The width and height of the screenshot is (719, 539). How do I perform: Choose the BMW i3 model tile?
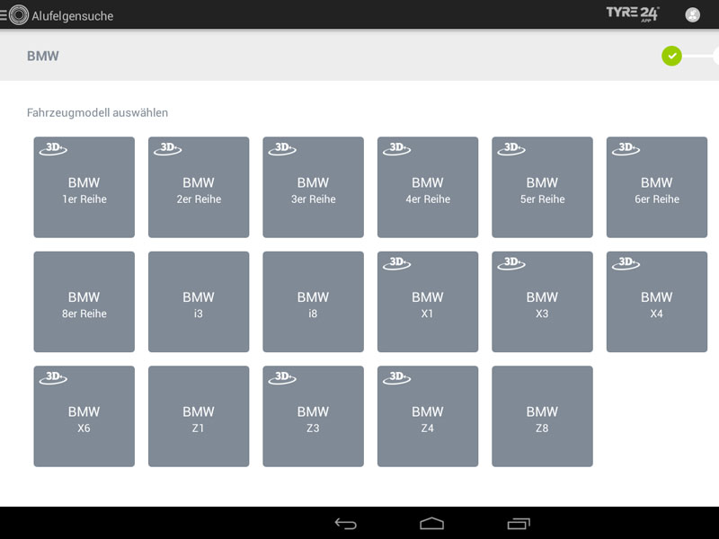click(x=199, y=303)
